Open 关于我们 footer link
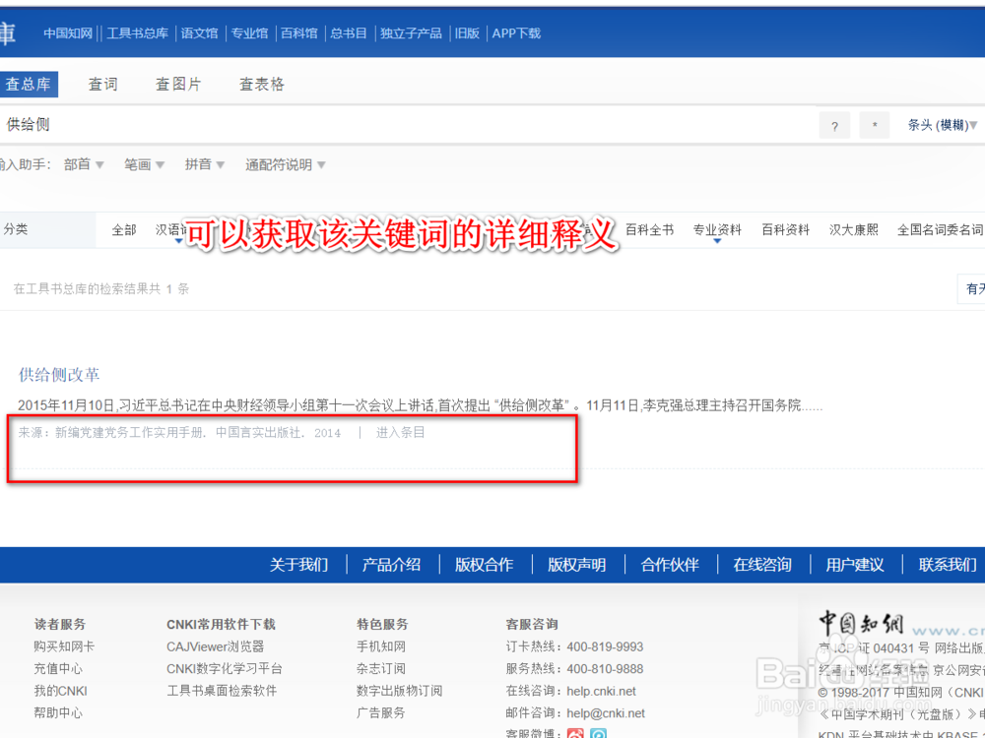Image resolution: width=985 pixels, height=738 pixels. coord(298,565)
